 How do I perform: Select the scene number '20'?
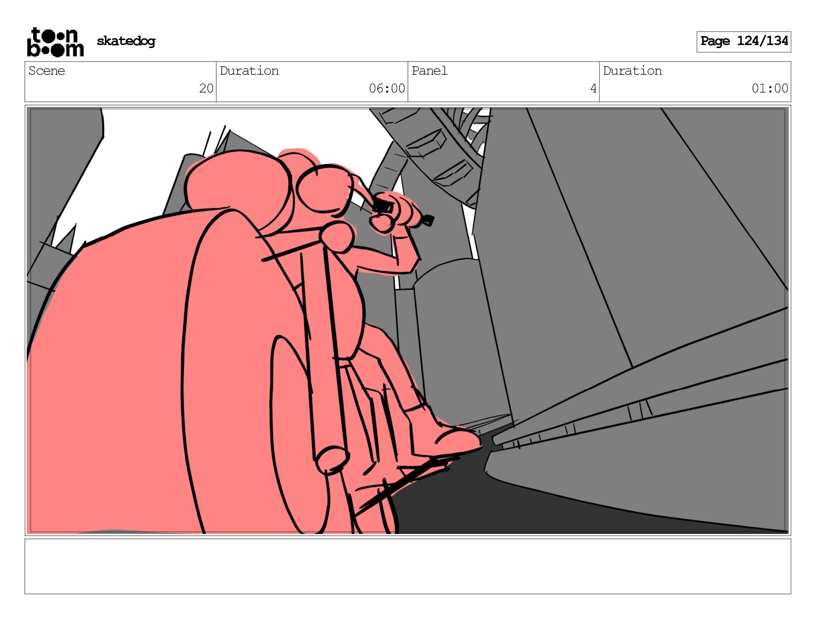click(206, 89)
